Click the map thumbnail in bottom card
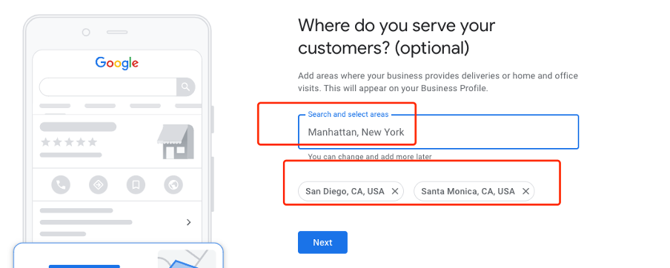This screenshot has height=268, width=670. [x=187, y=259]
